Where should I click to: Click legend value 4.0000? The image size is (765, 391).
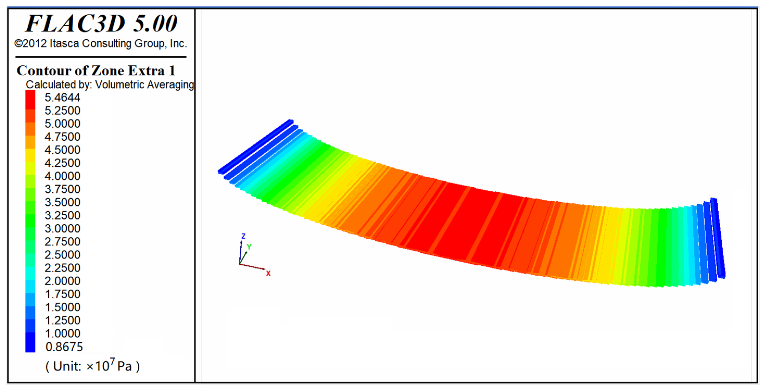pos(62,176)
